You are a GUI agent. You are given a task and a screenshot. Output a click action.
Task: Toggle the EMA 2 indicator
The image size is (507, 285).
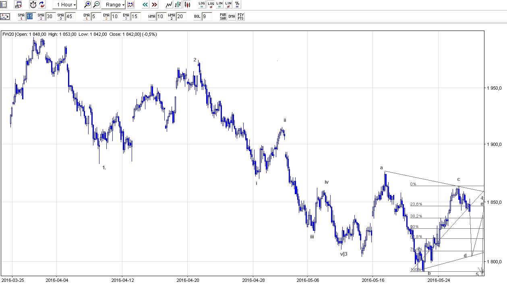tap(106, 16)
